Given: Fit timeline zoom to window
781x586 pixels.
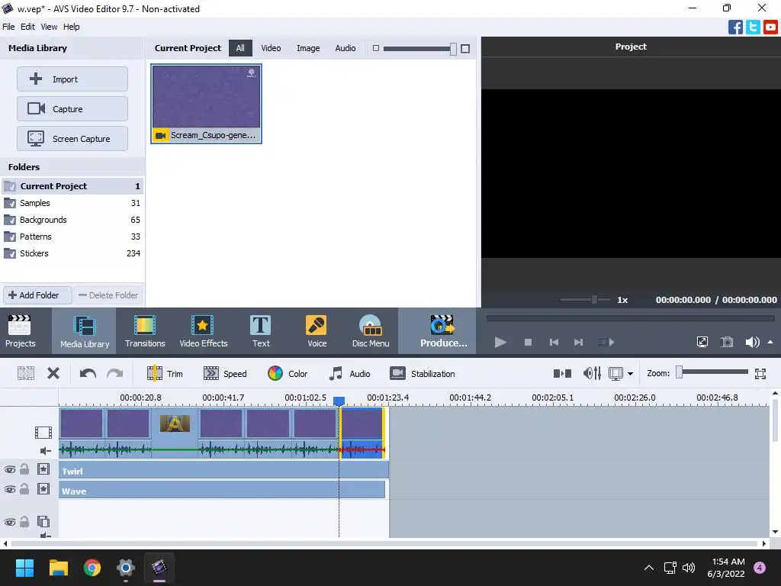Looking at the screenshot, I should pyautogui.click(x=760, y=374).
